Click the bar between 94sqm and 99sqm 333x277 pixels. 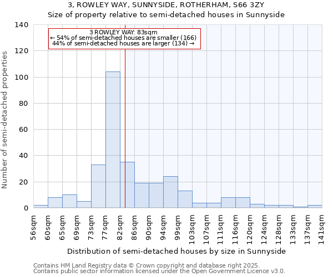click(x=170, y=192)
